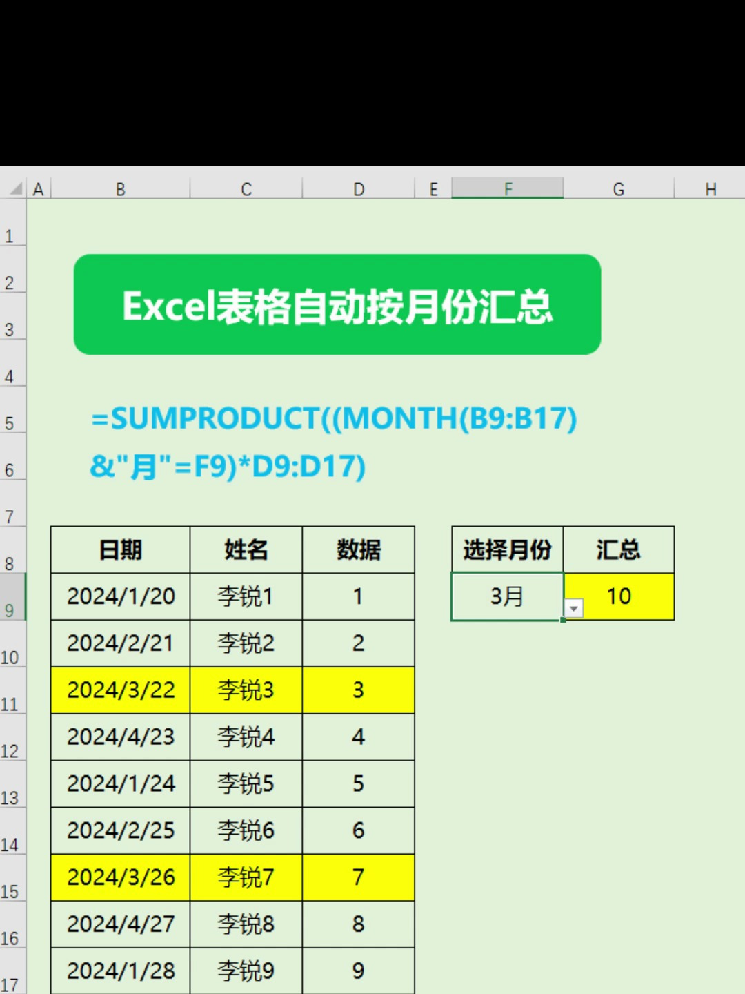Select date cell 2024/1/24
Image resolution: width=745 pixels, height=994 pixels.
tap(121, 784)
